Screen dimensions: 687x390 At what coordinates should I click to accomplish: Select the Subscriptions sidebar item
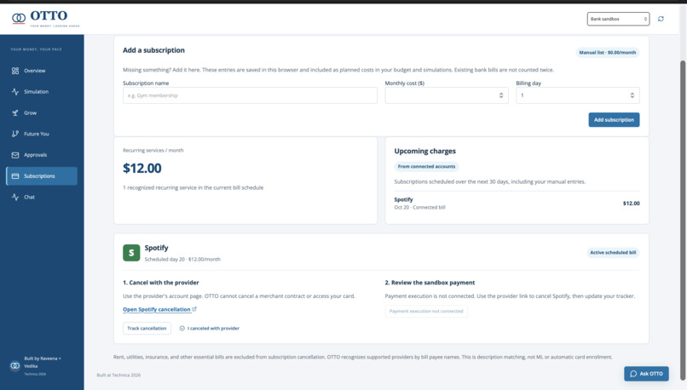point(42,176)
